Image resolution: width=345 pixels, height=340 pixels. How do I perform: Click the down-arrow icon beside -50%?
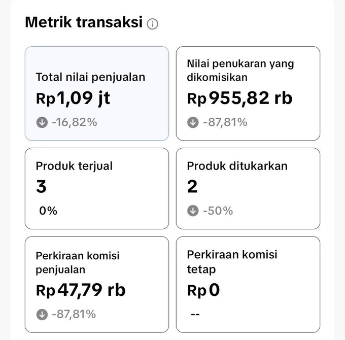[x=193, y=211]
